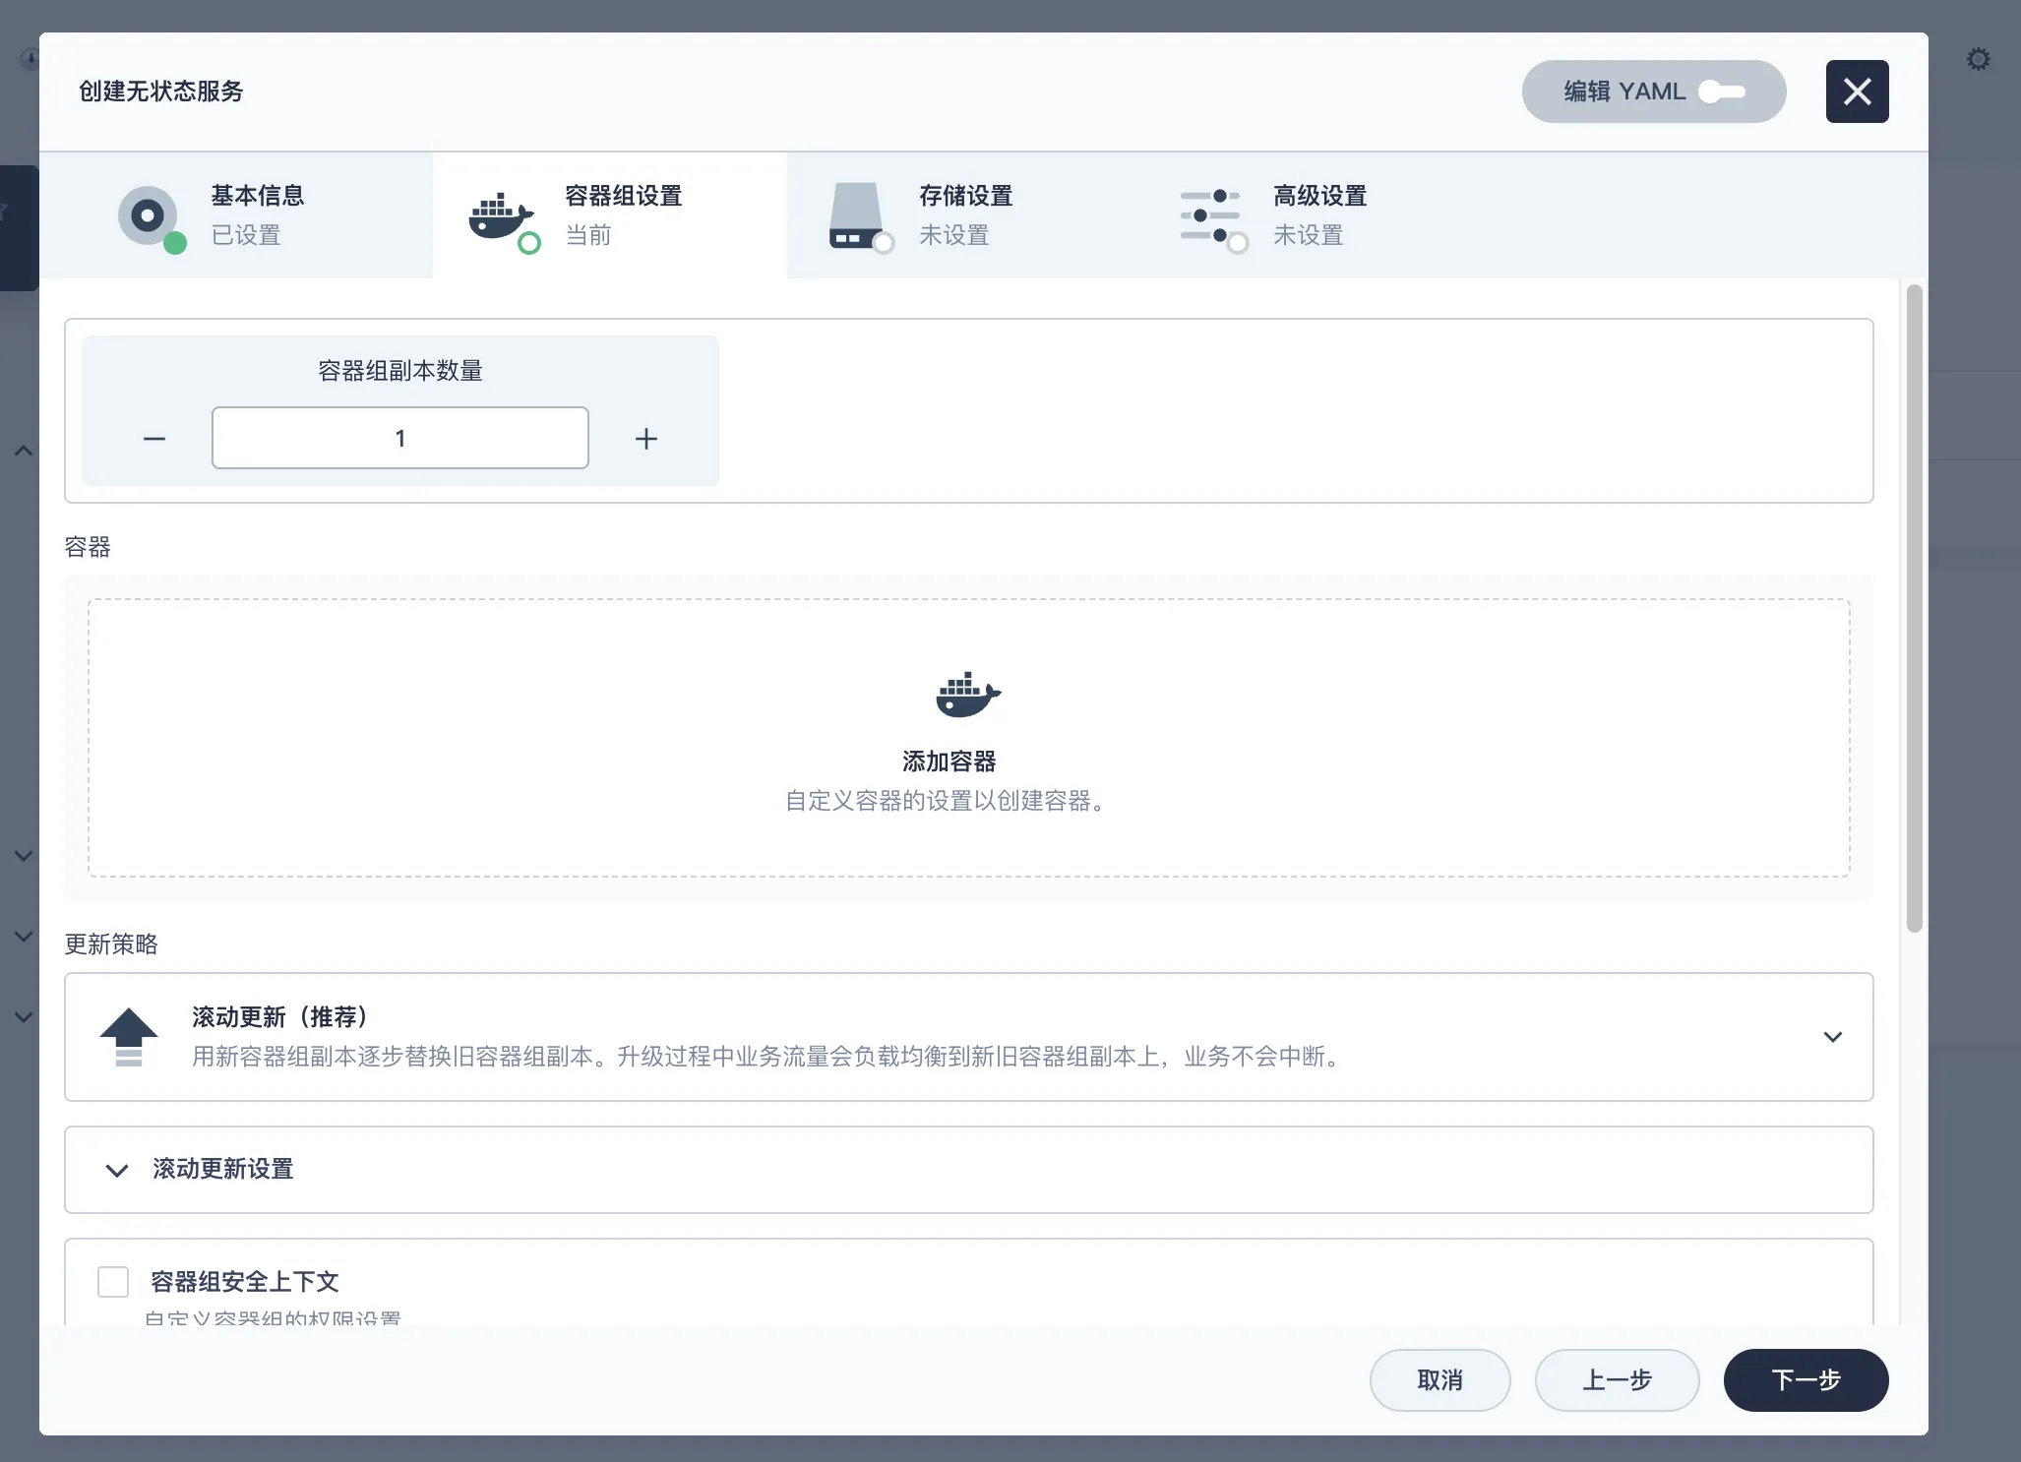Click the 取消 button

click(x=1439, y=1380)
